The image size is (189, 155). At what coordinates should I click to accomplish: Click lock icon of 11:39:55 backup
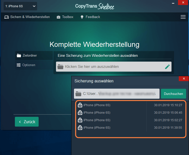[x=80, y=127]
